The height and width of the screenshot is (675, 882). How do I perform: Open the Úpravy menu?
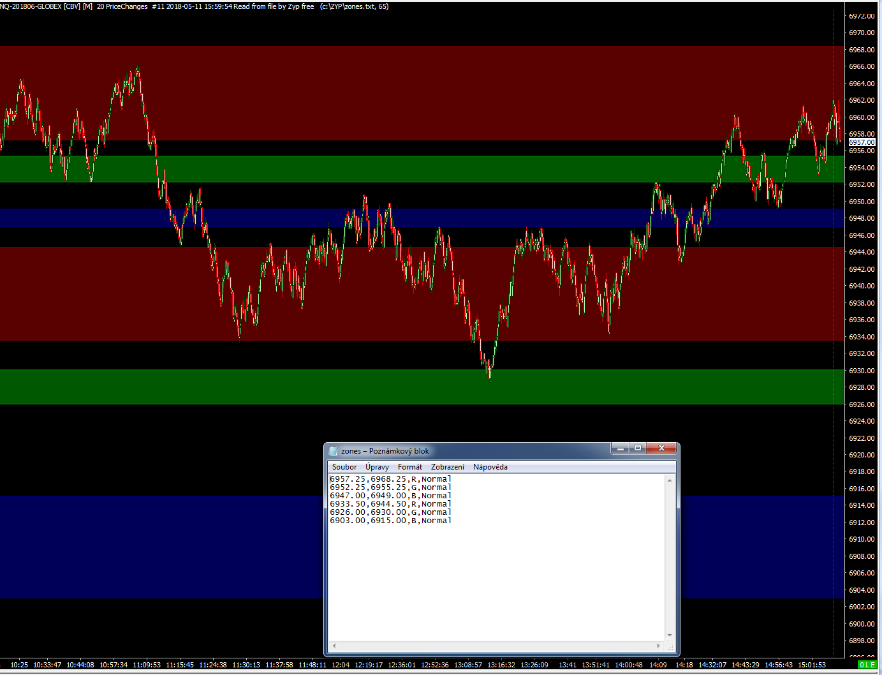(x=377, y=467)
